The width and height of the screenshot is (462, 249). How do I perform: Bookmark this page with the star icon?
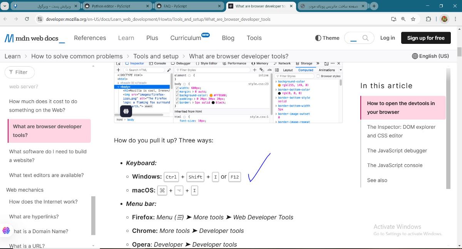(413, 19)
